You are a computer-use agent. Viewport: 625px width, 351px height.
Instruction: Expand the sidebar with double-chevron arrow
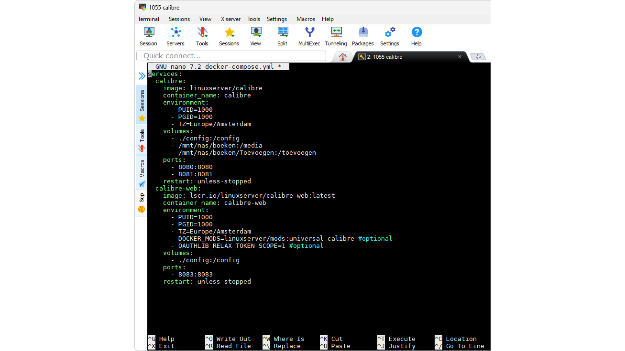pyautogui.click(x=142, y=76)
